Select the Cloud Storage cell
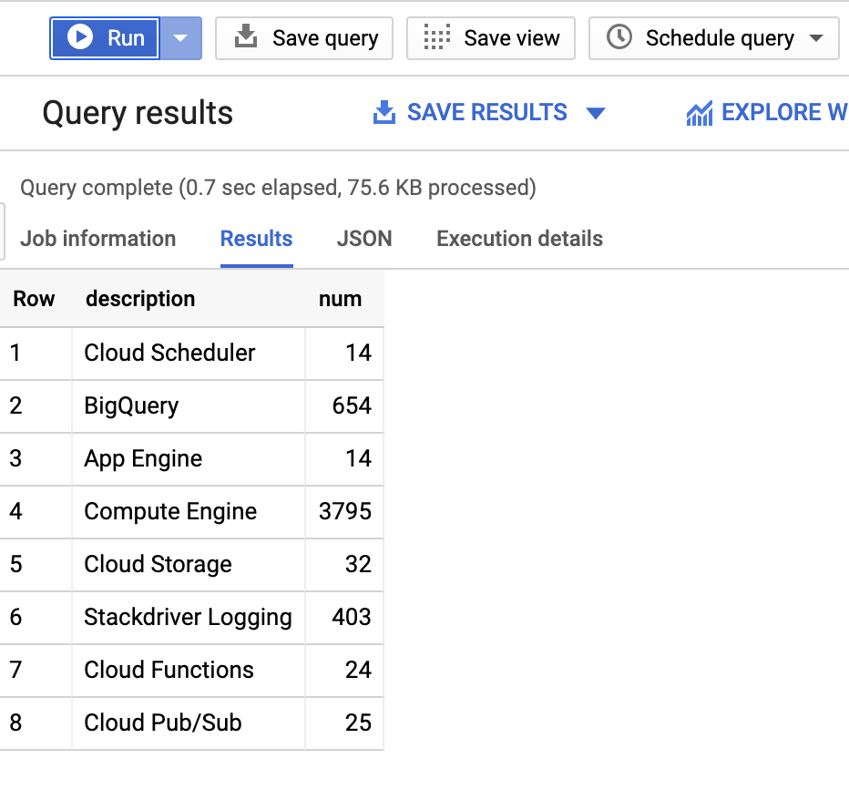The height and width of the screenshot is (800, 849). 189,564
